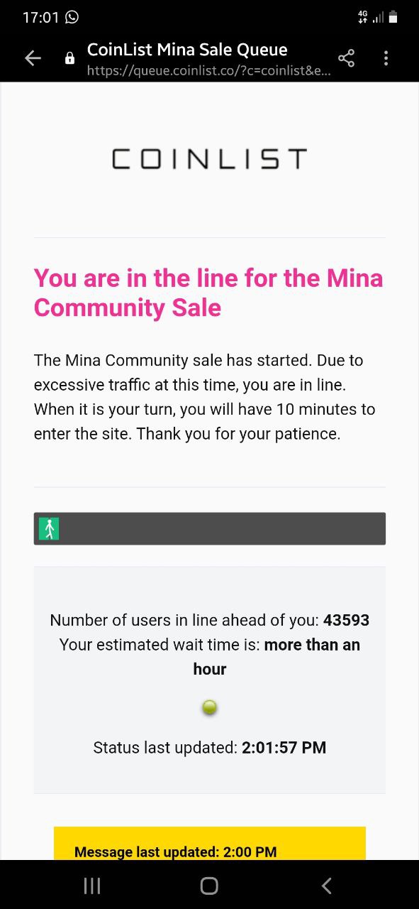
Task: Tap the yellow Message last updated banner
Action: (210, 844)
